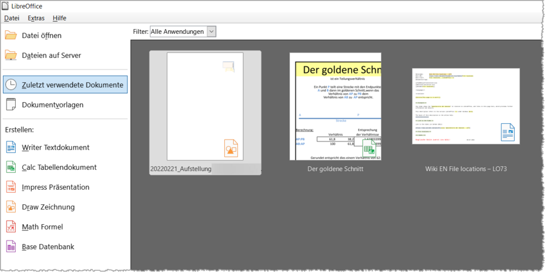Screen dimensions: 545x272
Task: Create a Draw Zeichnung
Action: [48, 207]
